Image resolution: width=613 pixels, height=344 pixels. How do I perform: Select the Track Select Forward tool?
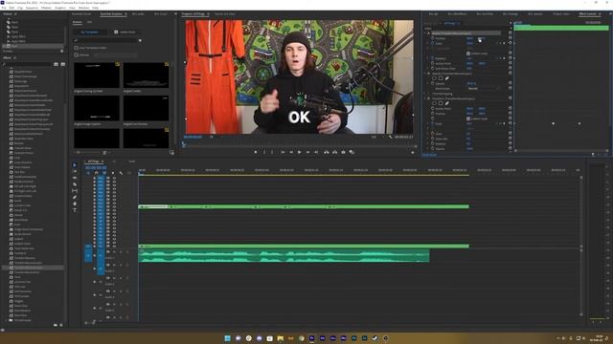coord(75,171)
